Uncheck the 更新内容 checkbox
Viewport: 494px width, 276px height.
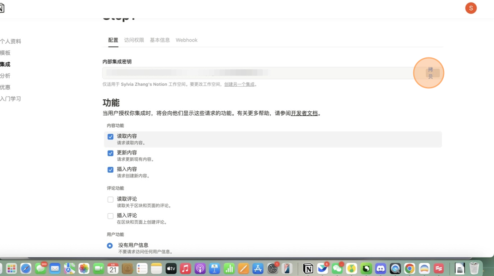(x=110, y=153)
